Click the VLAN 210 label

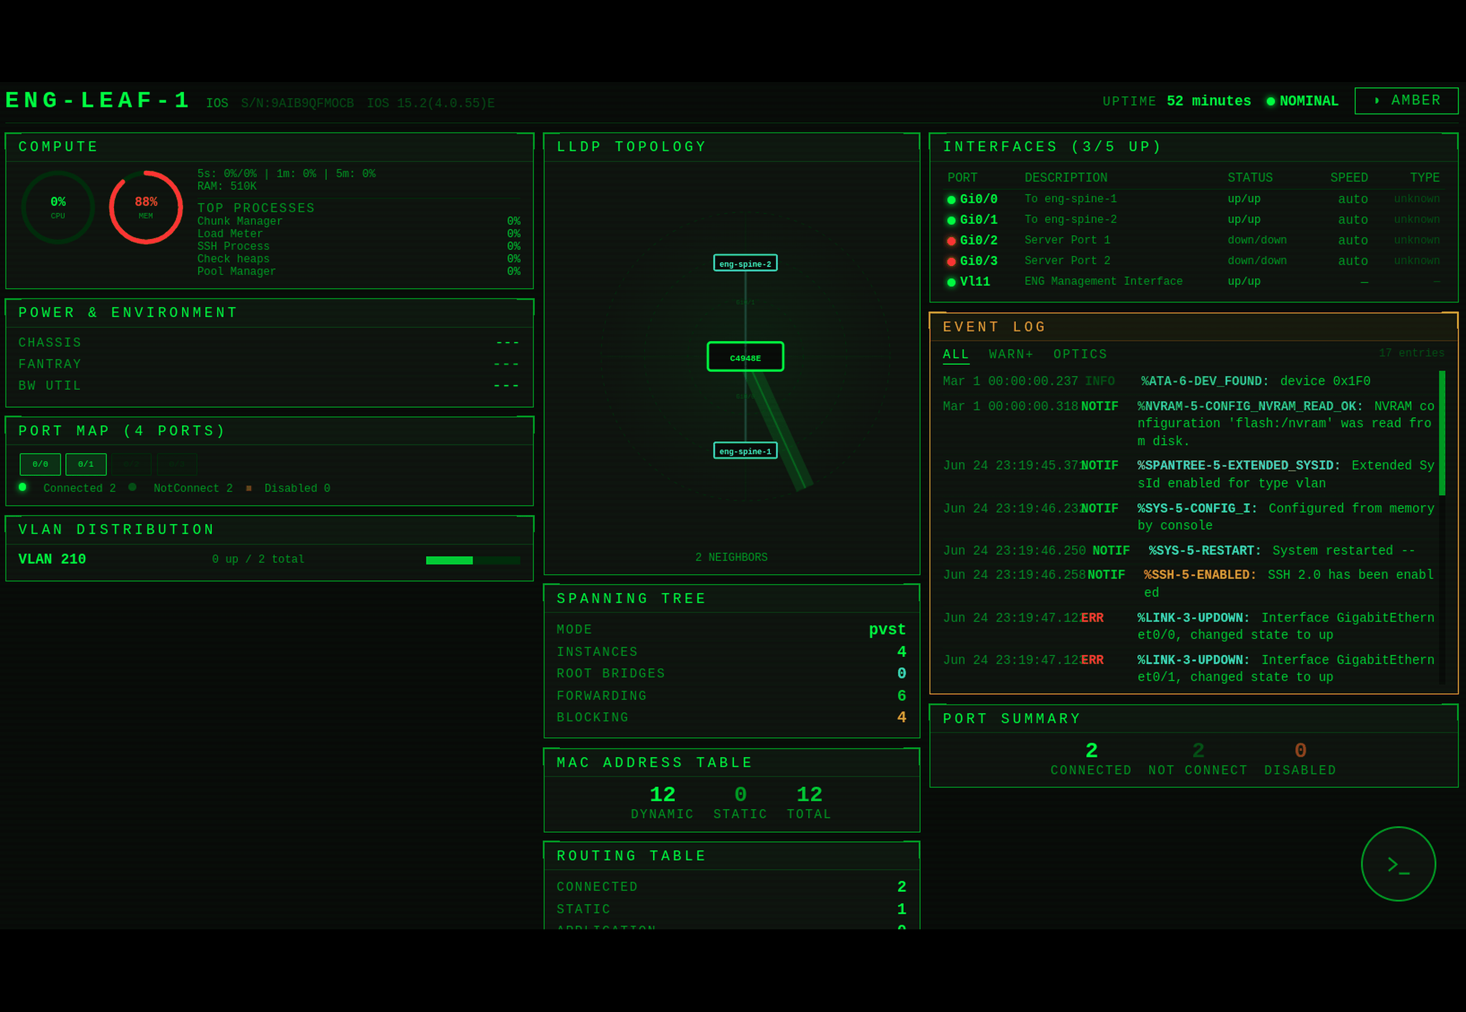click(x=52, y=559)
